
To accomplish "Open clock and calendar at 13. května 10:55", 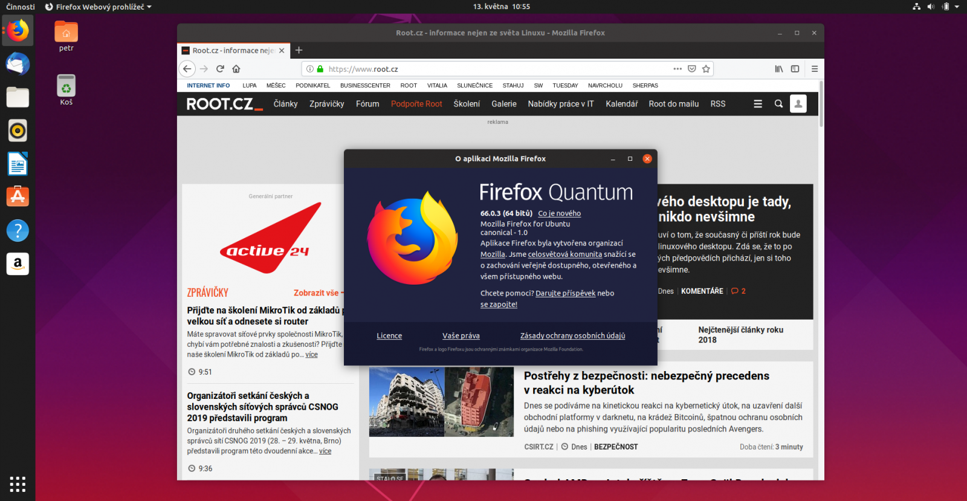I will tap(501, 7).
